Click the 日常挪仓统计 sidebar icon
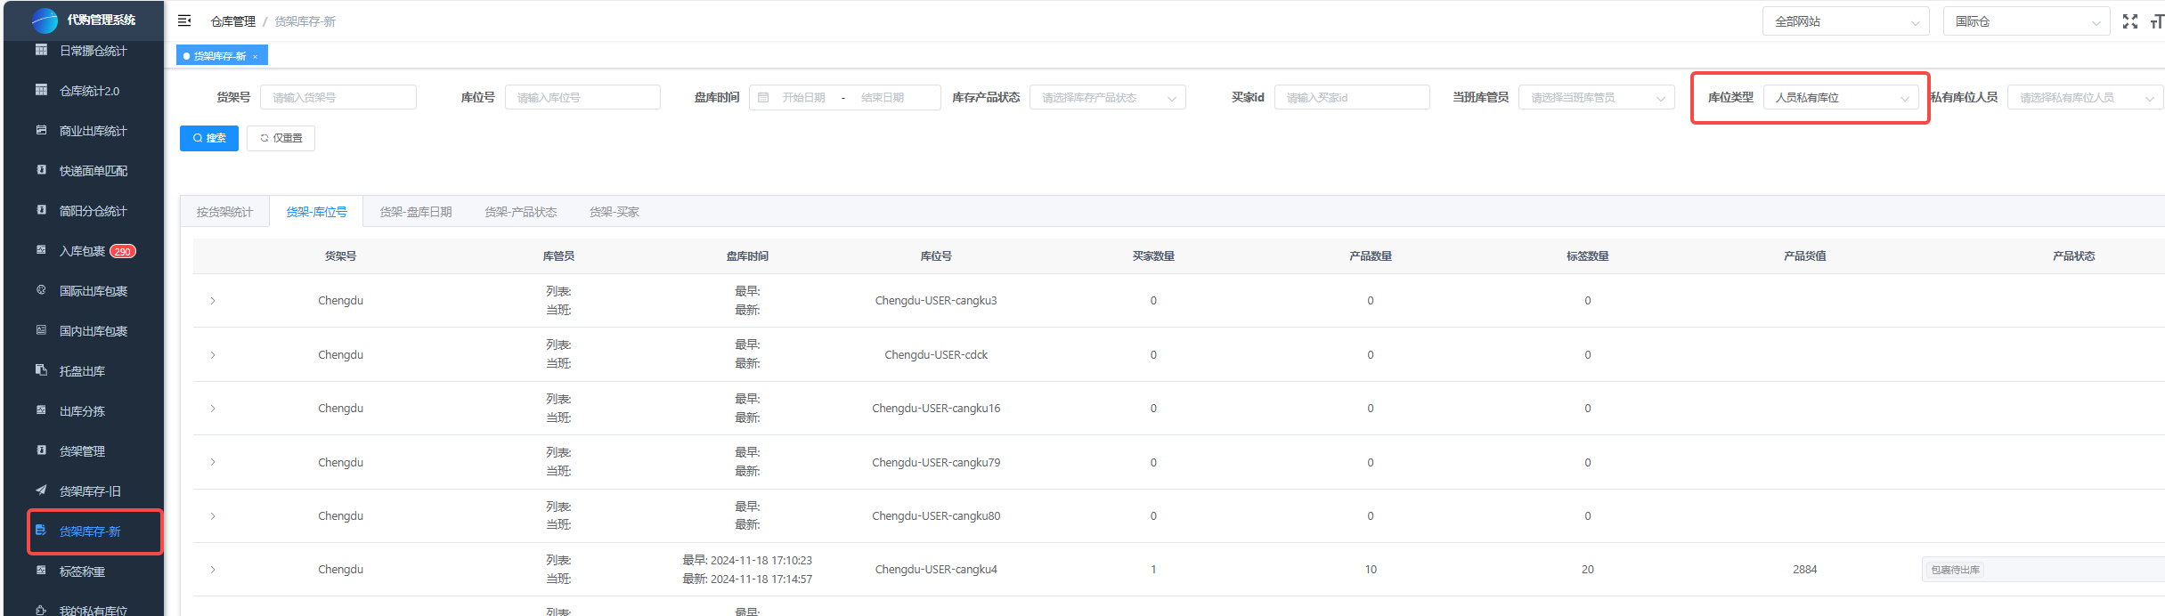The image size is (2165, 616). (41, 50)
